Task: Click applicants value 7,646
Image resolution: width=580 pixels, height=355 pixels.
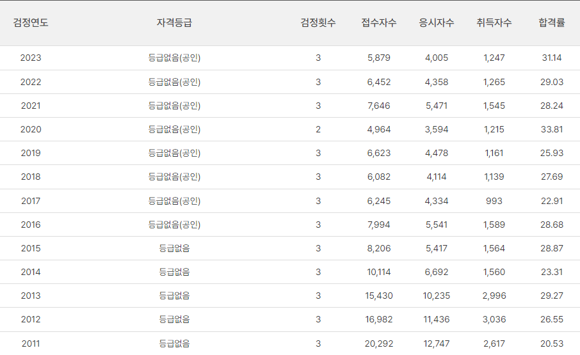Action: pos(379,106)
